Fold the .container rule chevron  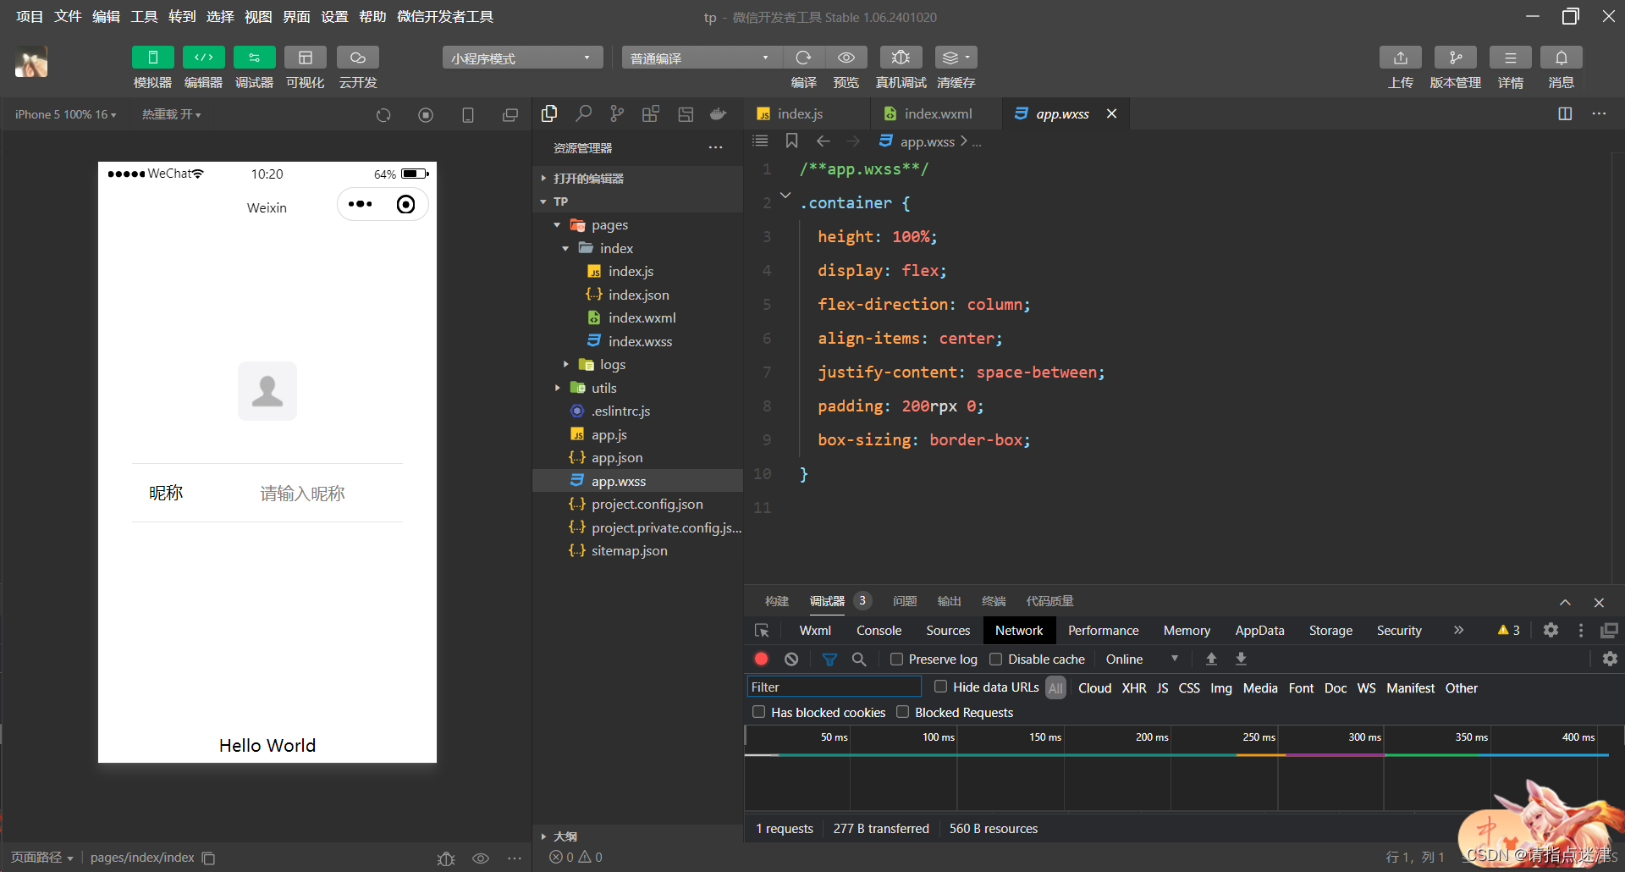click(x=785, y=196)
